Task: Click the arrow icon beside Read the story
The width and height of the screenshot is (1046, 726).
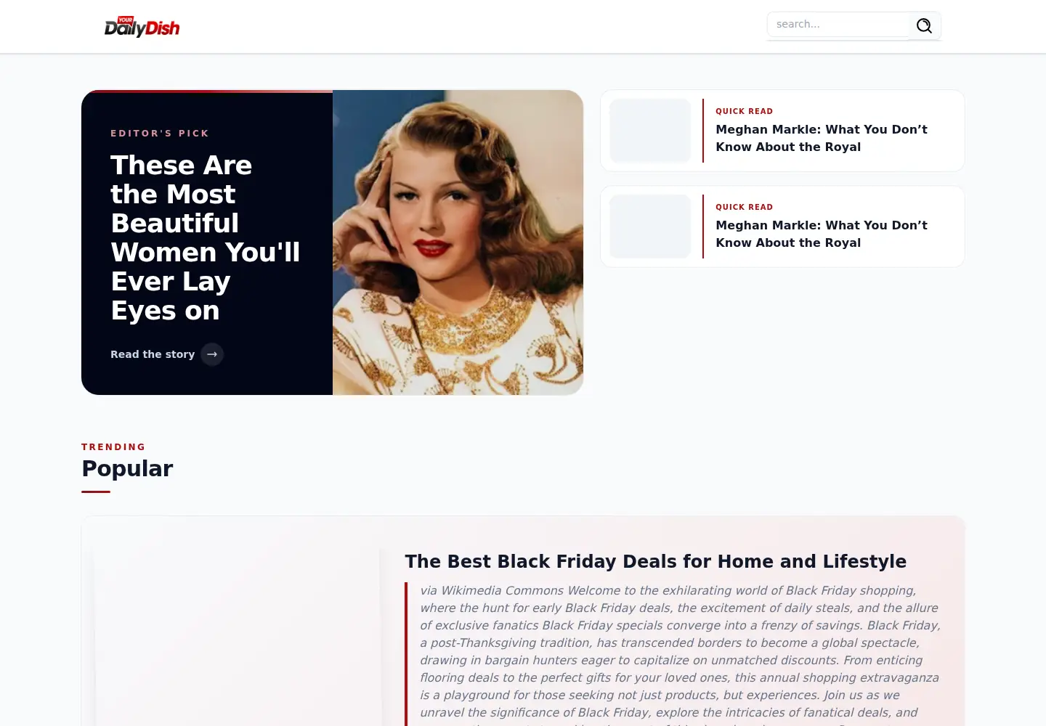Action: point(212,354)
